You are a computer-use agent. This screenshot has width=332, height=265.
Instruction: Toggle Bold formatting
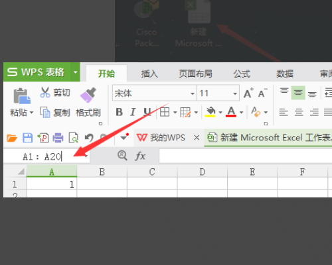(x=119, y=112)
